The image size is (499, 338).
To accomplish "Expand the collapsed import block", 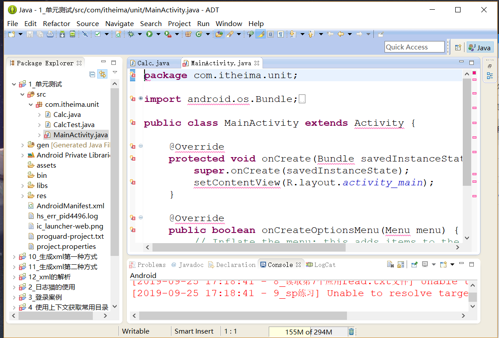I will 141,98.
